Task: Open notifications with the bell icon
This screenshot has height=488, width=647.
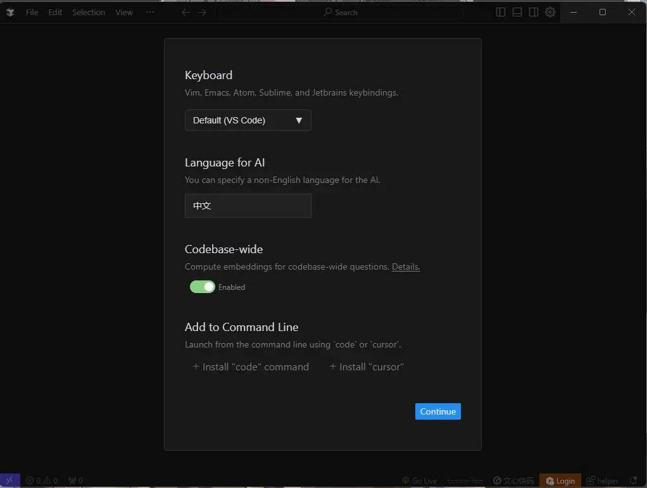Action: [x=633, y=480]
